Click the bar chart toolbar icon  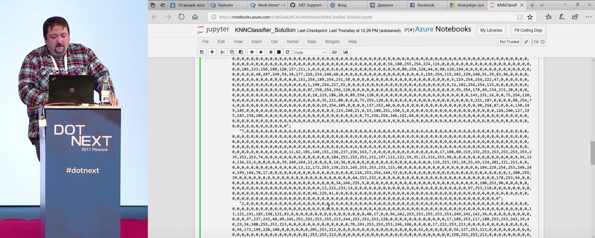[346, 52]
